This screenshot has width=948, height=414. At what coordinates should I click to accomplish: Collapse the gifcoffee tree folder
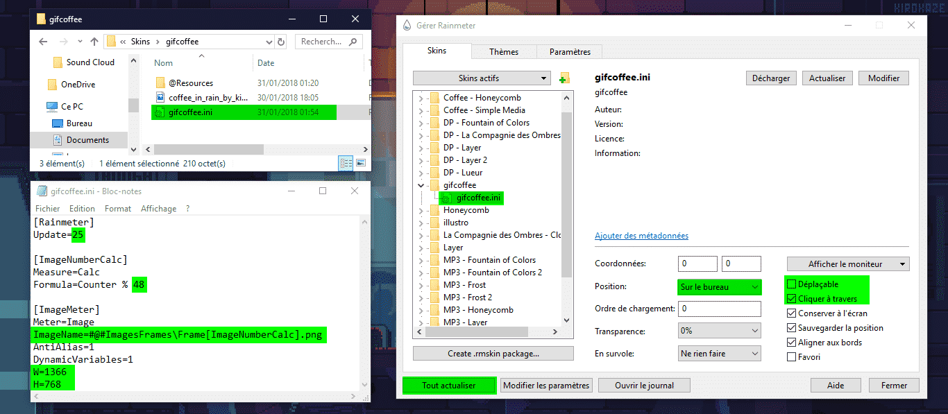pos(420,185)
